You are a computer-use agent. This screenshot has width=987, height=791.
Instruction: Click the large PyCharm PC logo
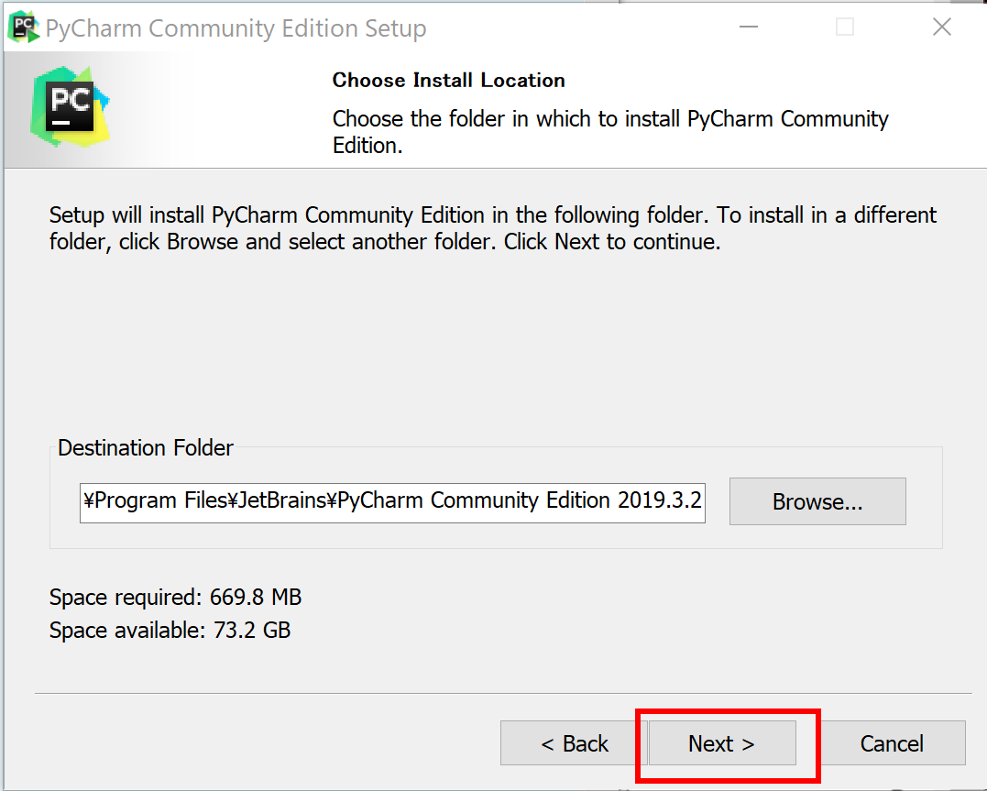[x=71, y=107]
